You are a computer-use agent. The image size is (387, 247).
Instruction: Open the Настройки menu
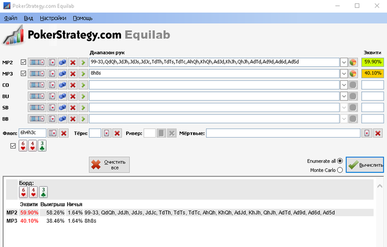tap(53, 18)
